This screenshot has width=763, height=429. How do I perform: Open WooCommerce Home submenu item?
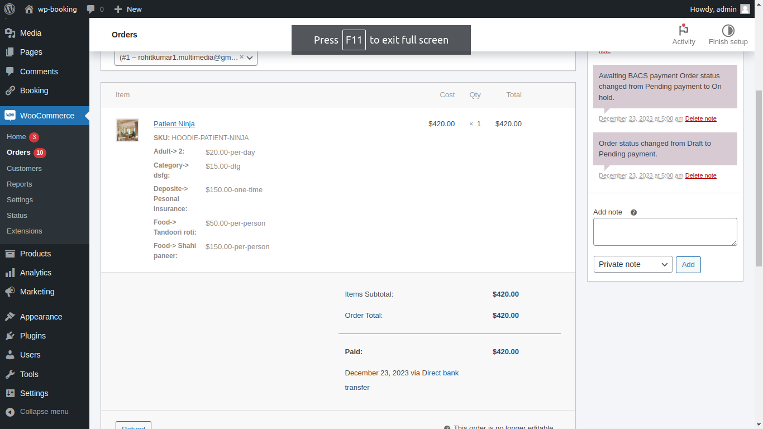[16, 137]
